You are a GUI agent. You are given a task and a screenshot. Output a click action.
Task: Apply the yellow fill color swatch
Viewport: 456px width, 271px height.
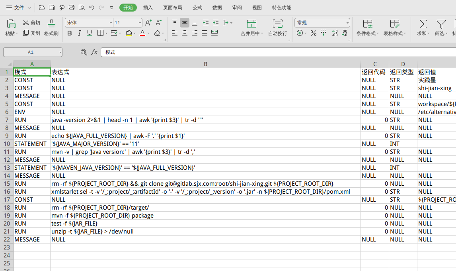tap(129, 33)
